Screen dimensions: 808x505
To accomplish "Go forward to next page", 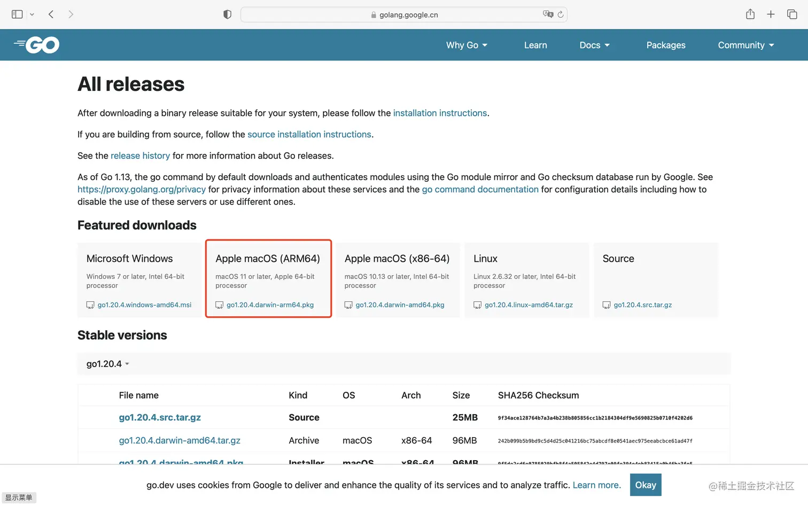I will pyautogui.click(x=71, y=14).
